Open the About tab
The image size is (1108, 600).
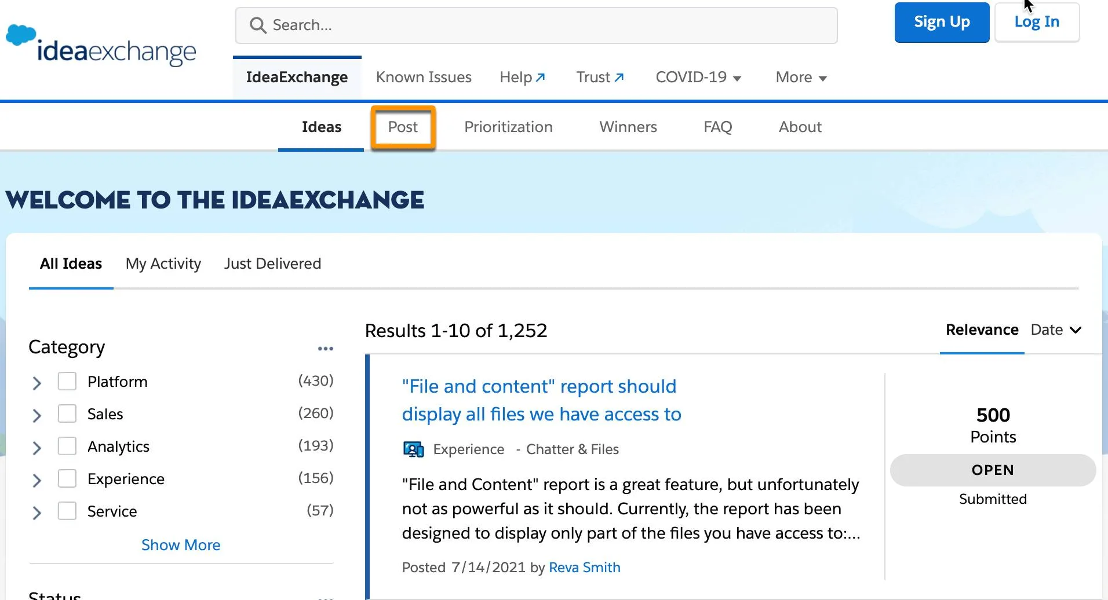(x=800, y=127)
